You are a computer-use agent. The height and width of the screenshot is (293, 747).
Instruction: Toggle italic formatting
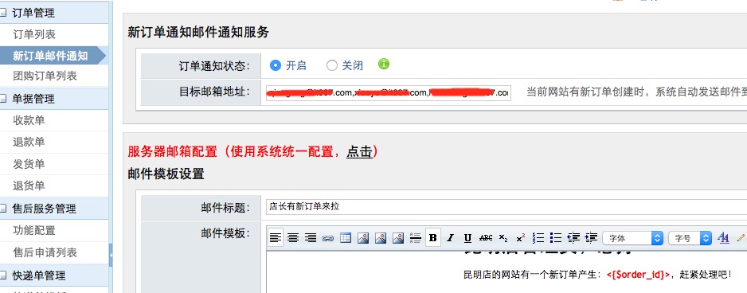451,238
